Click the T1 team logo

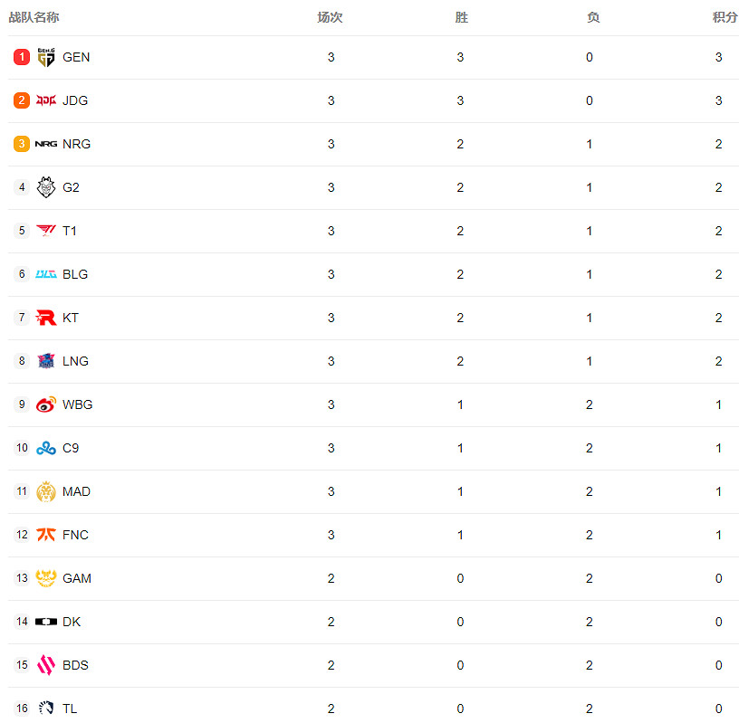coord(46,231)
